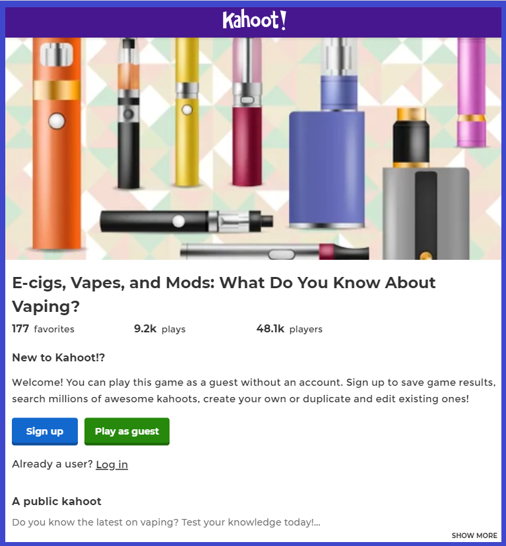Screen dimensions: 506x546
Task: Click the maroon vape pen in image
Action: point(247,112)
